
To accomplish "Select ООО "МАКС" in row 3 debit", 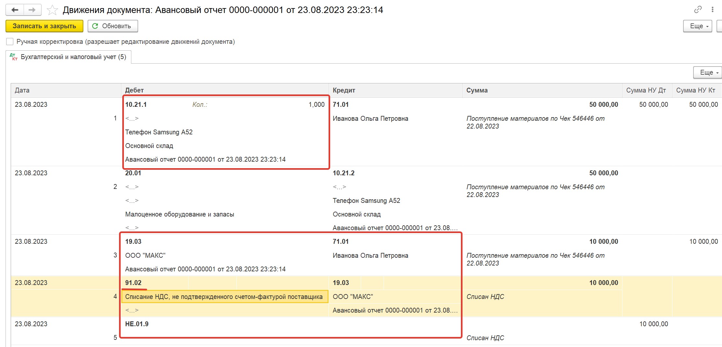I will tap(145, 255).
